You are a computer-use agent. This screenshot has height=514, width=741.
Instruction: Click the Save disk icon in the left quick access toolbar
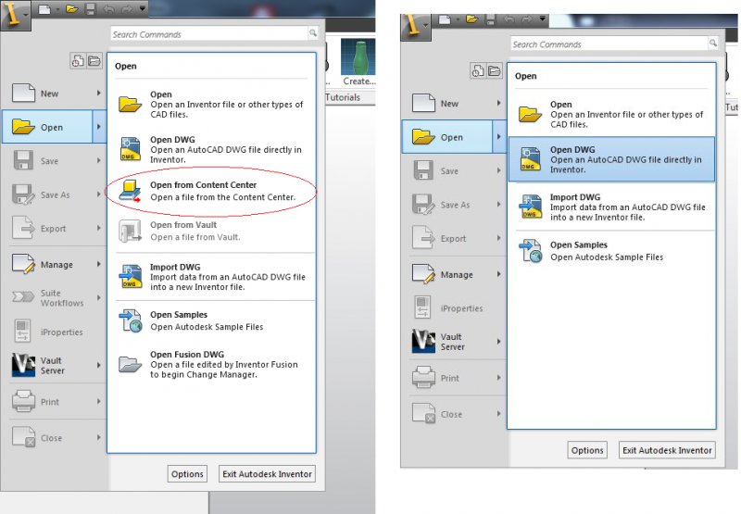[91, 9]
